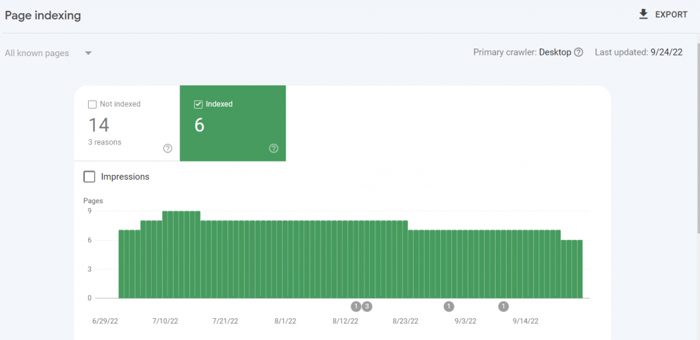The height and width of the screenshot is (340, 700).
Task: Click the Primary crawler help icon
Action: coord(578,53)
